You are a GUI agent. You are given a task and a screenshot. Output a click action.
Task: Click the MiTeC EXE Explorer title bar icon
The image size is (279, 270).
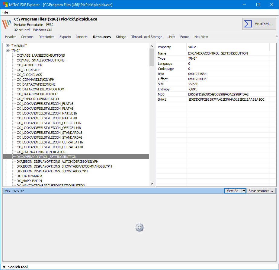coord(5,5)
